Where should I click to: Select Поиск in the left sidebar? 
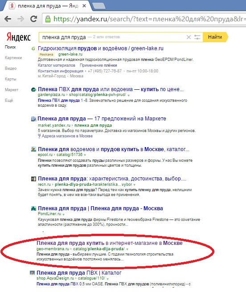point(10,47)
